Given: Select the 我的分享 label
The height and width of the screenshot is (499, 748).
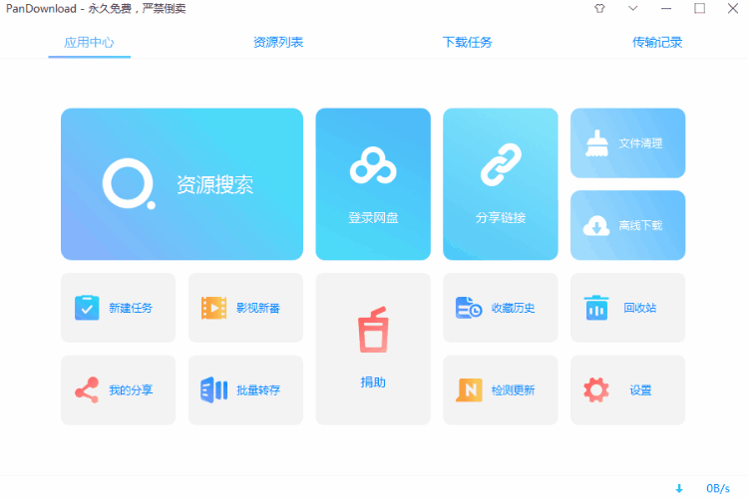Looking at the screenshot, I should click(x=131, y=390).
